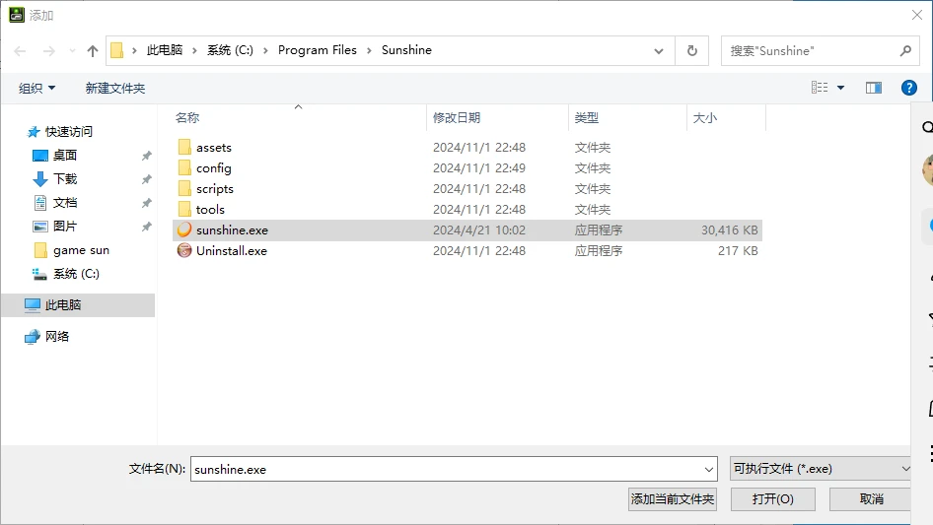Expand the address bar path history

click(x=659, y=50)
